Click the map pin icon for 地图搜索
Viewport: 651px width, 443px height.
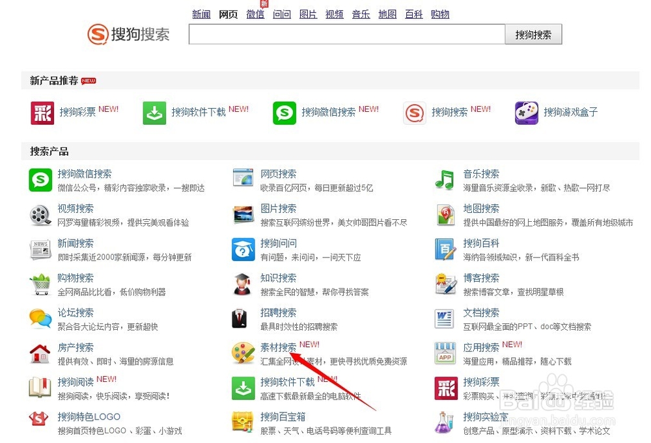pos(445,215)
